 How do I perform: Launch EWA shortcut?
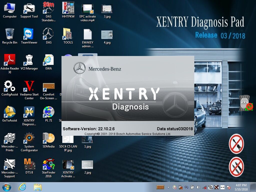(x=48, y=62)
